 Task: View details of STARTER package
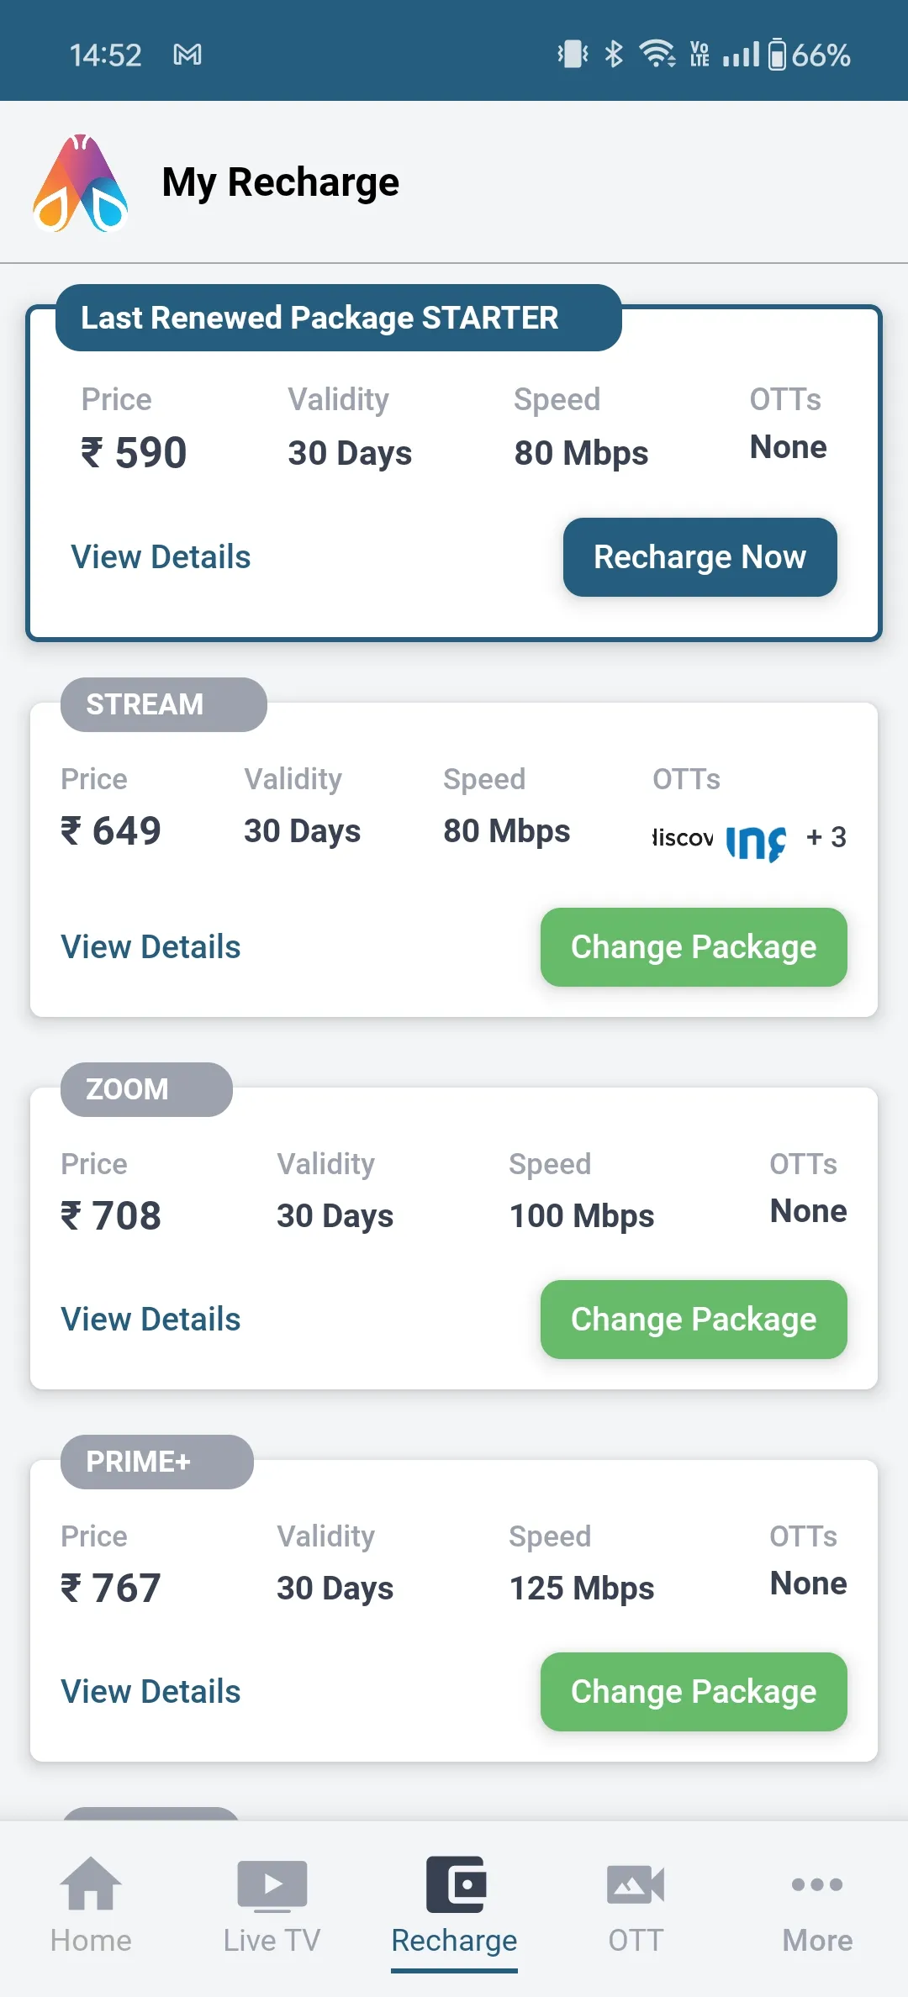[161, 557]
